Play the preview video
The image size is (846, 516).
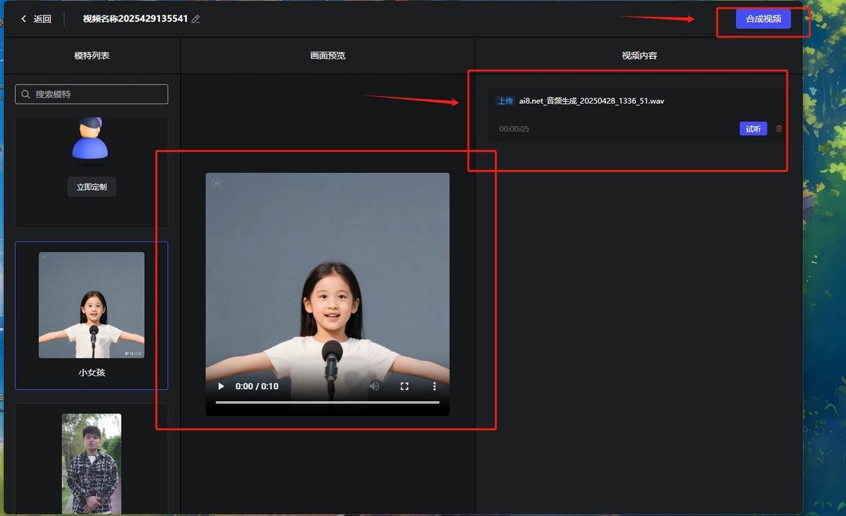pos(220,386)
